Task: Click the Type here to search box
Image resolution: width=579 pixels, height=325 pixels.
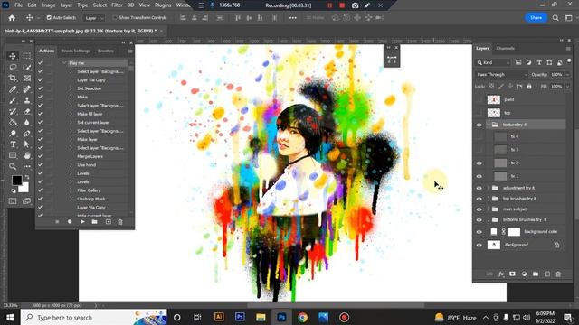Action: click(94, 317)
